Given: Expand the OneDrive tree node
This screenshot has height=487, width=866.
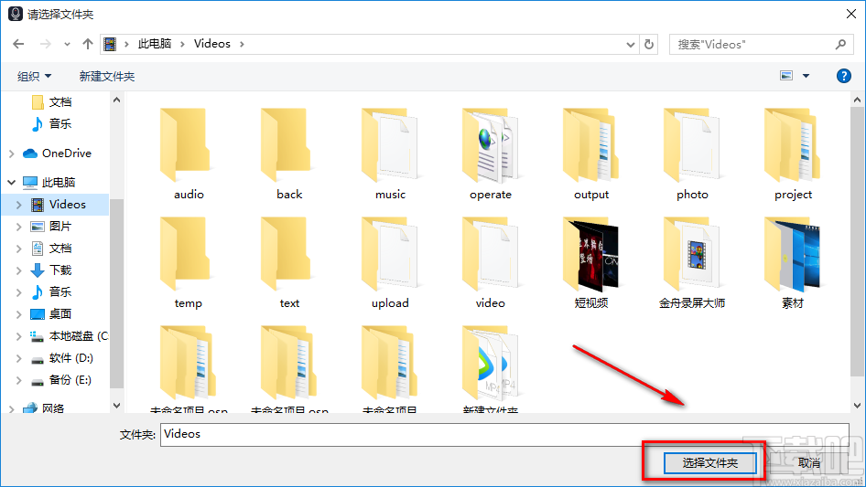Looking at the screenshot, I should (12, 154).
